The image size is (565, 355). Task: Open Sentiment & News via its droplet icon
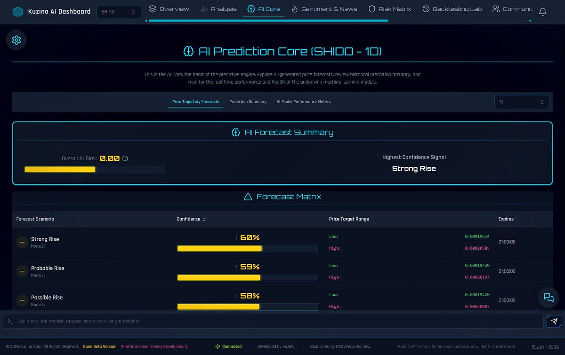(295, 8)
